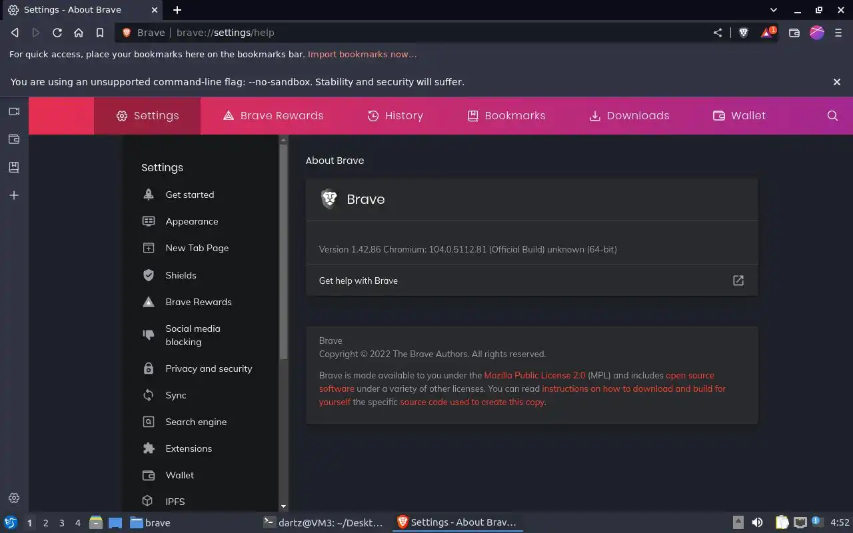Open the system start menu icon

point(10,523)
